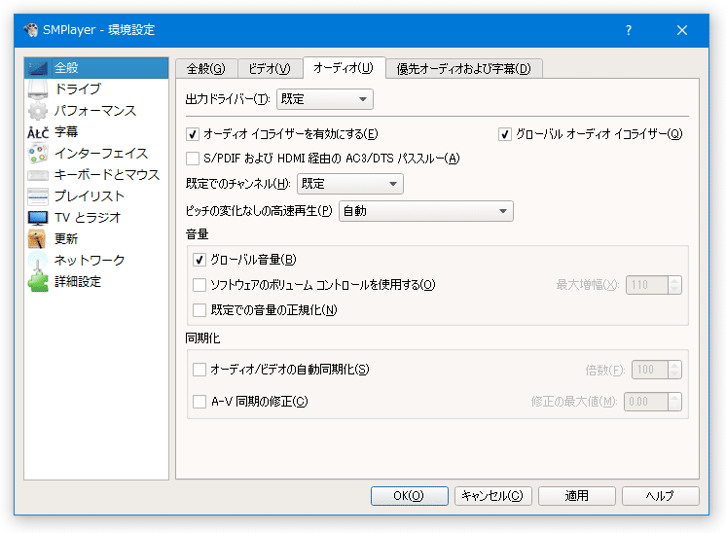Click the ヘルプ button
The image size is (726, 533).
(x=660, y=496)
